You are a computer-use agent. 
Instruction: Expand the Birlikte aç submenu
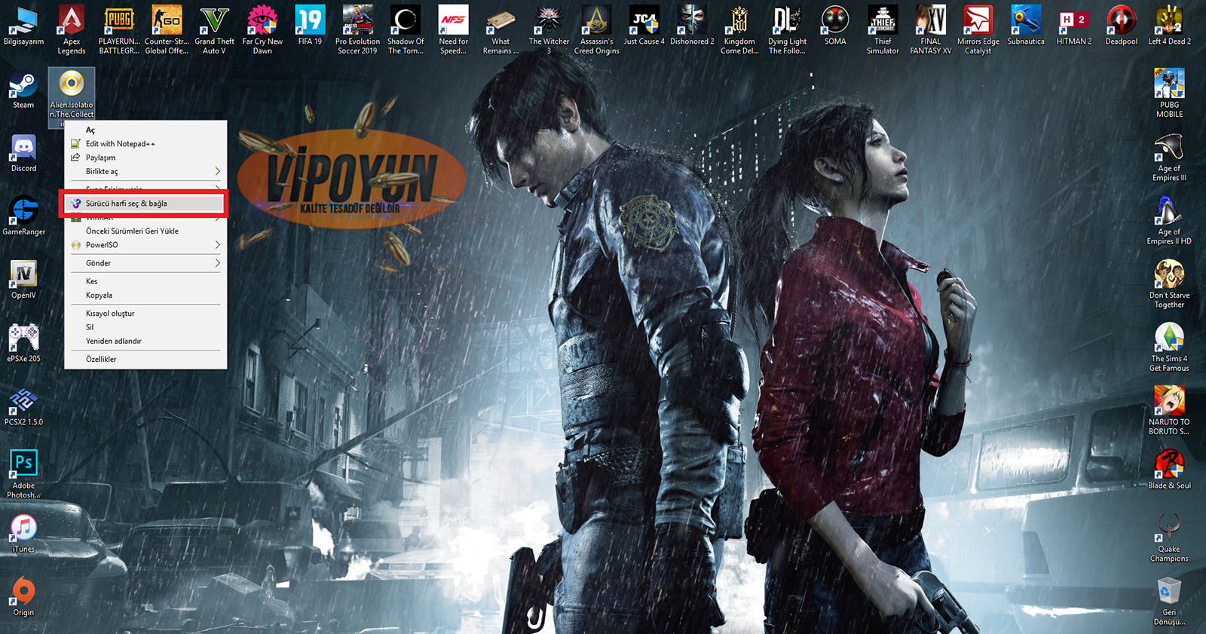coord(145,171)
